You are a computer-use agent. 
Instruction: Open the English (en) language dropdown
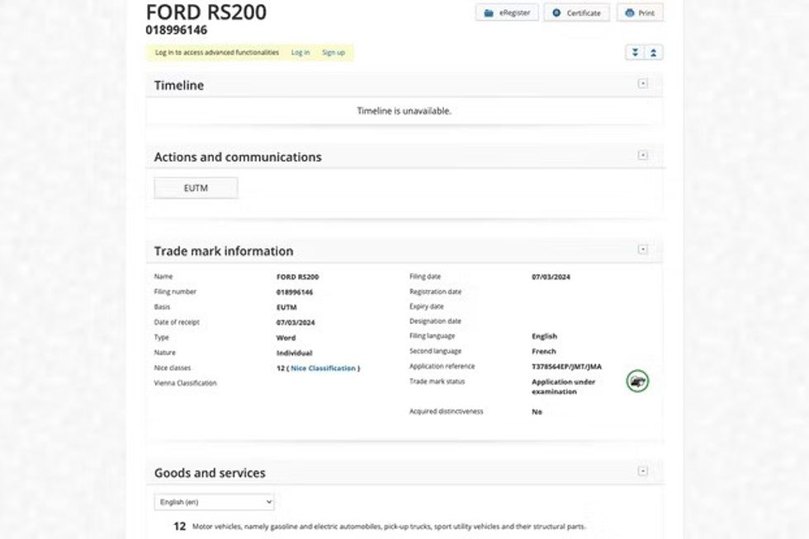click(x=214, y=502)
